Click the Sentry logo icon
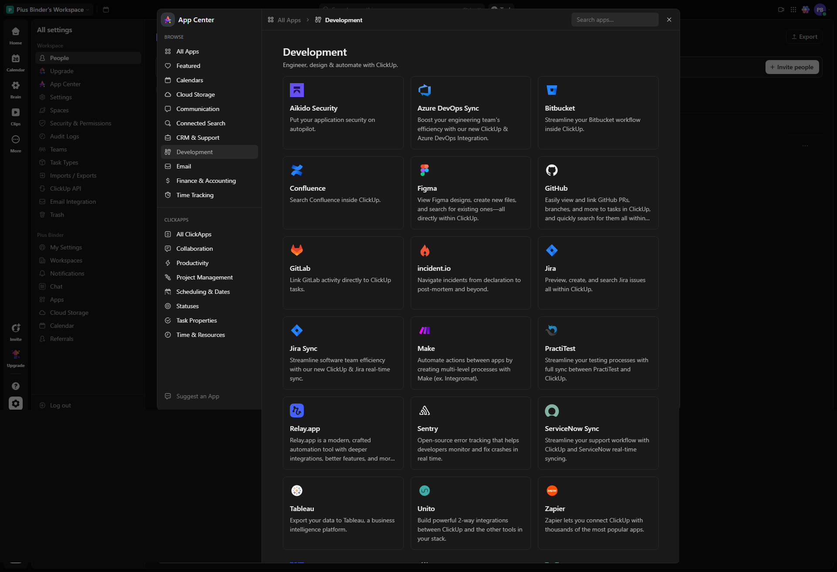Viewport: 837px width, 572px height. (424, 410)
